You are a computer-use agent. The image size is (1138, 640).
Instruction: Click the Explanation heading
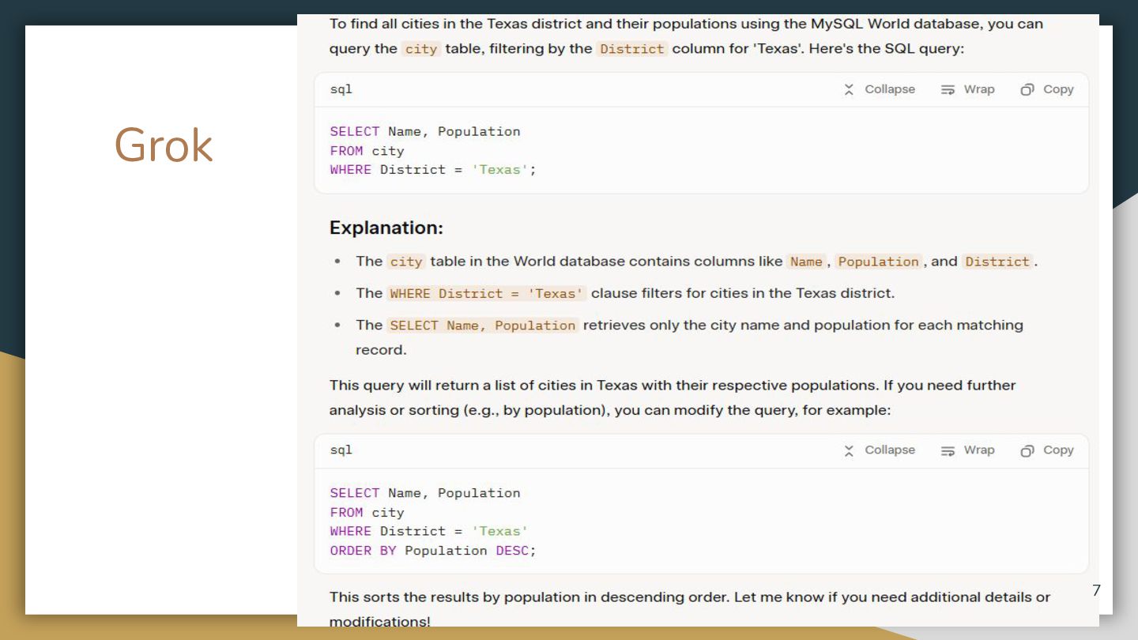tap(386, 228)
